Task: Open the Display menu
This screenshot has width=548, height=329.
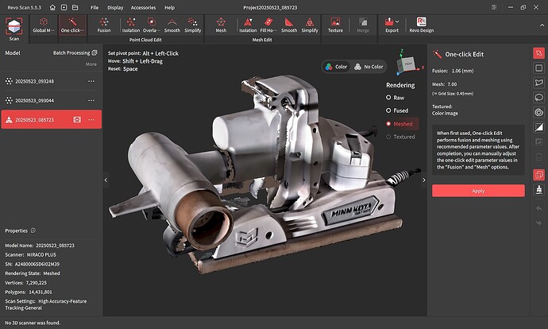Action: click(115, 7)
